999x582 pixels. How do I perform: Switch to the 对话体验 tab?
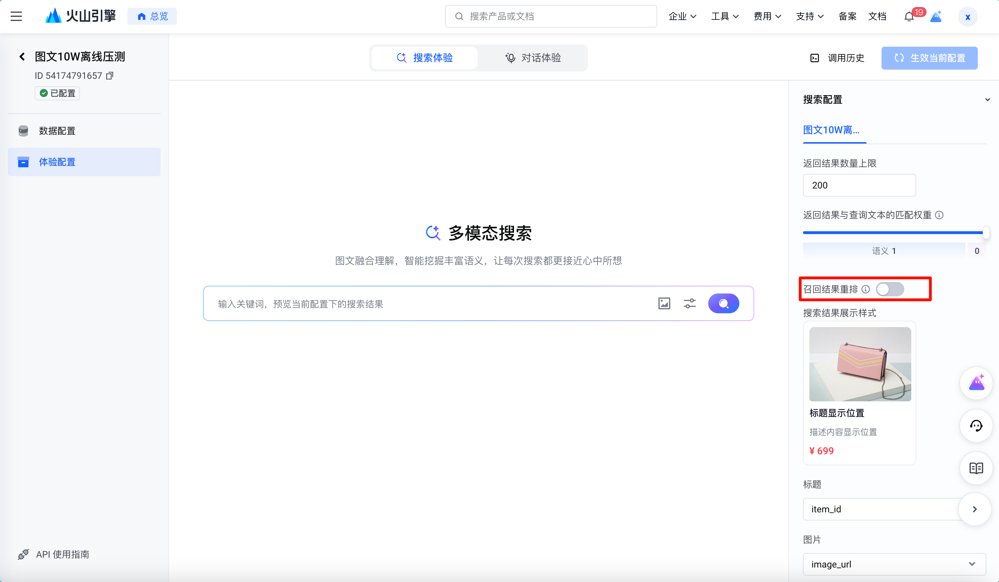(x=533, y=58)
